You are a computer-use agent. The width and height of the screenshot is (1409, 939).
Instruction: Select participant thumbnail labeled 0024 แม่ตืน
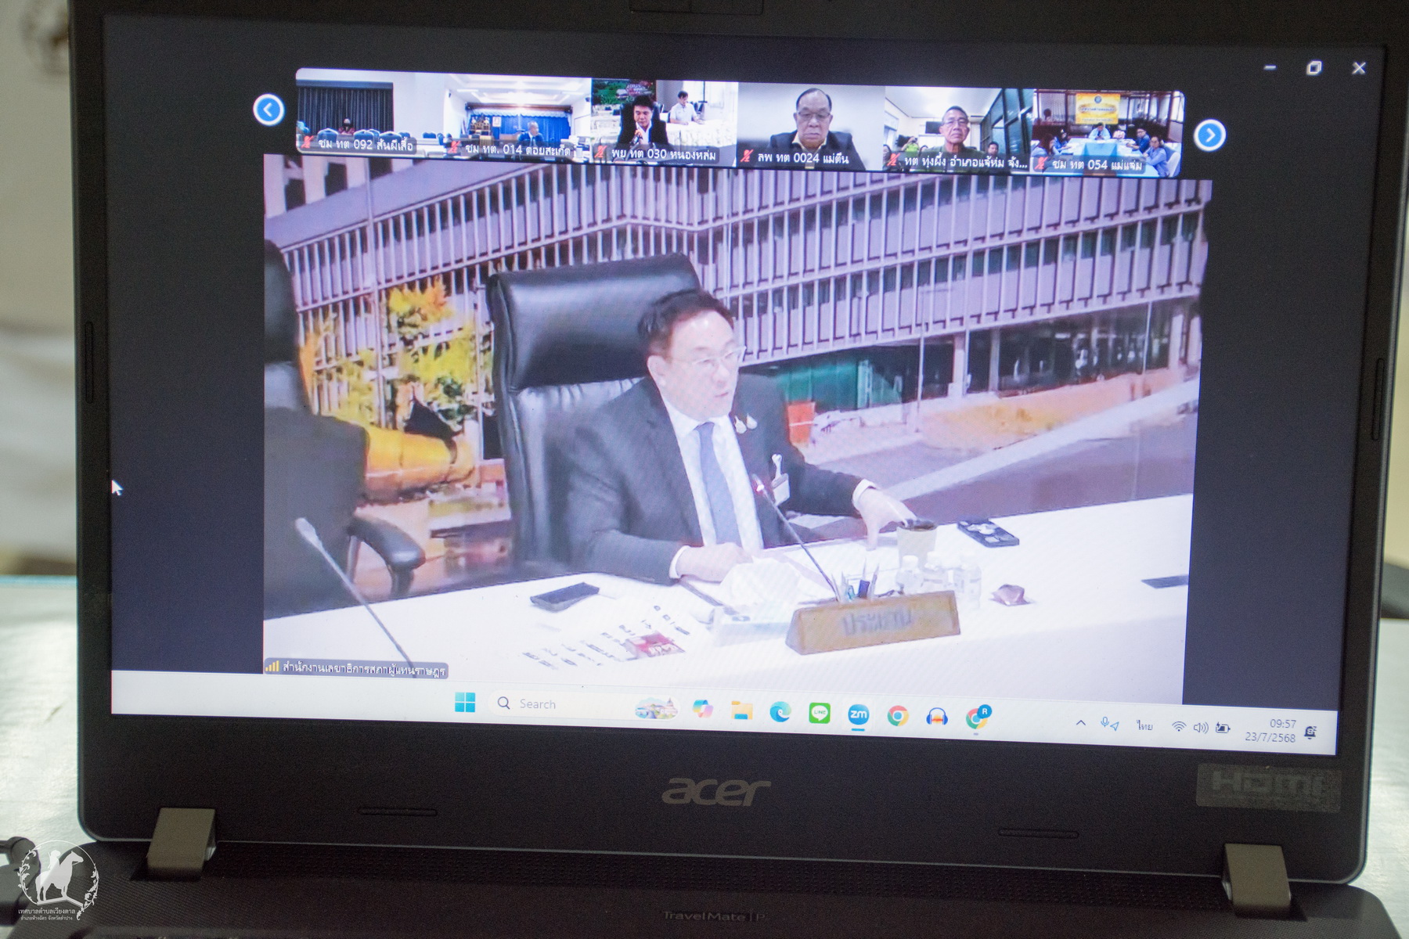[811, 125]
